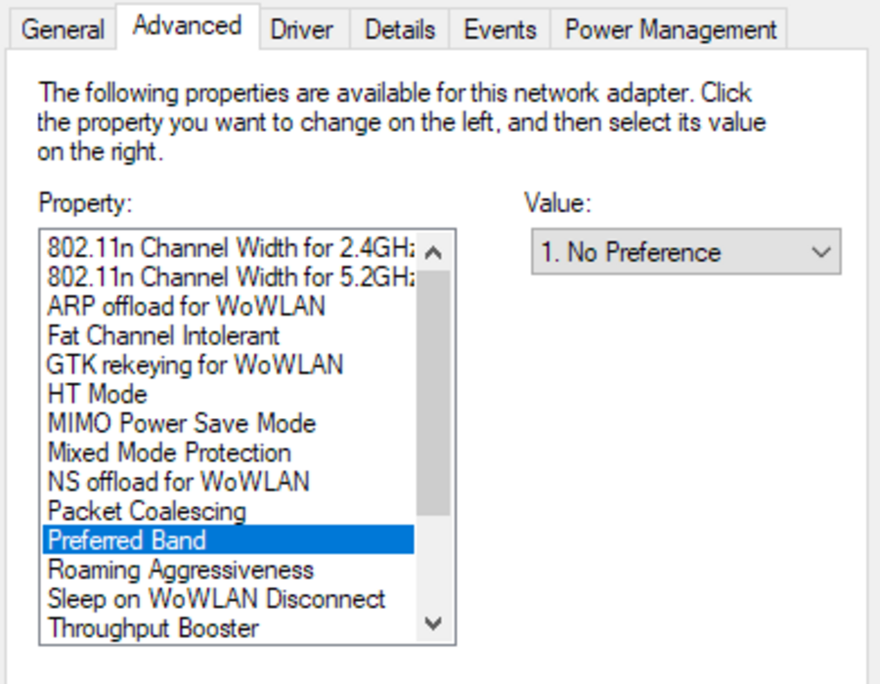The image size is (880, 684).
Task: Go to the Details tab
Action: pyautogui.click(x=400, y=29)
